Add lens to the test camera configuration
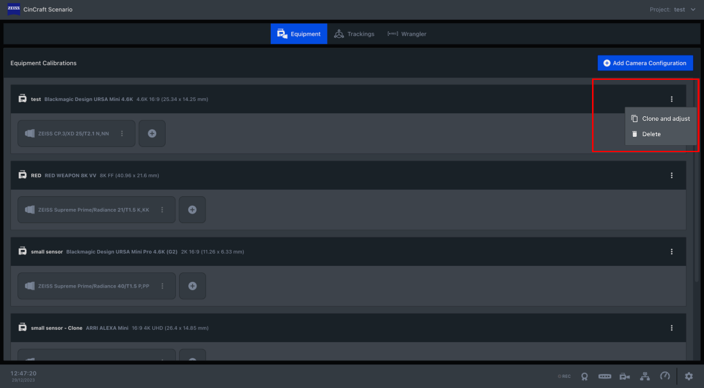 click(152, 133)
